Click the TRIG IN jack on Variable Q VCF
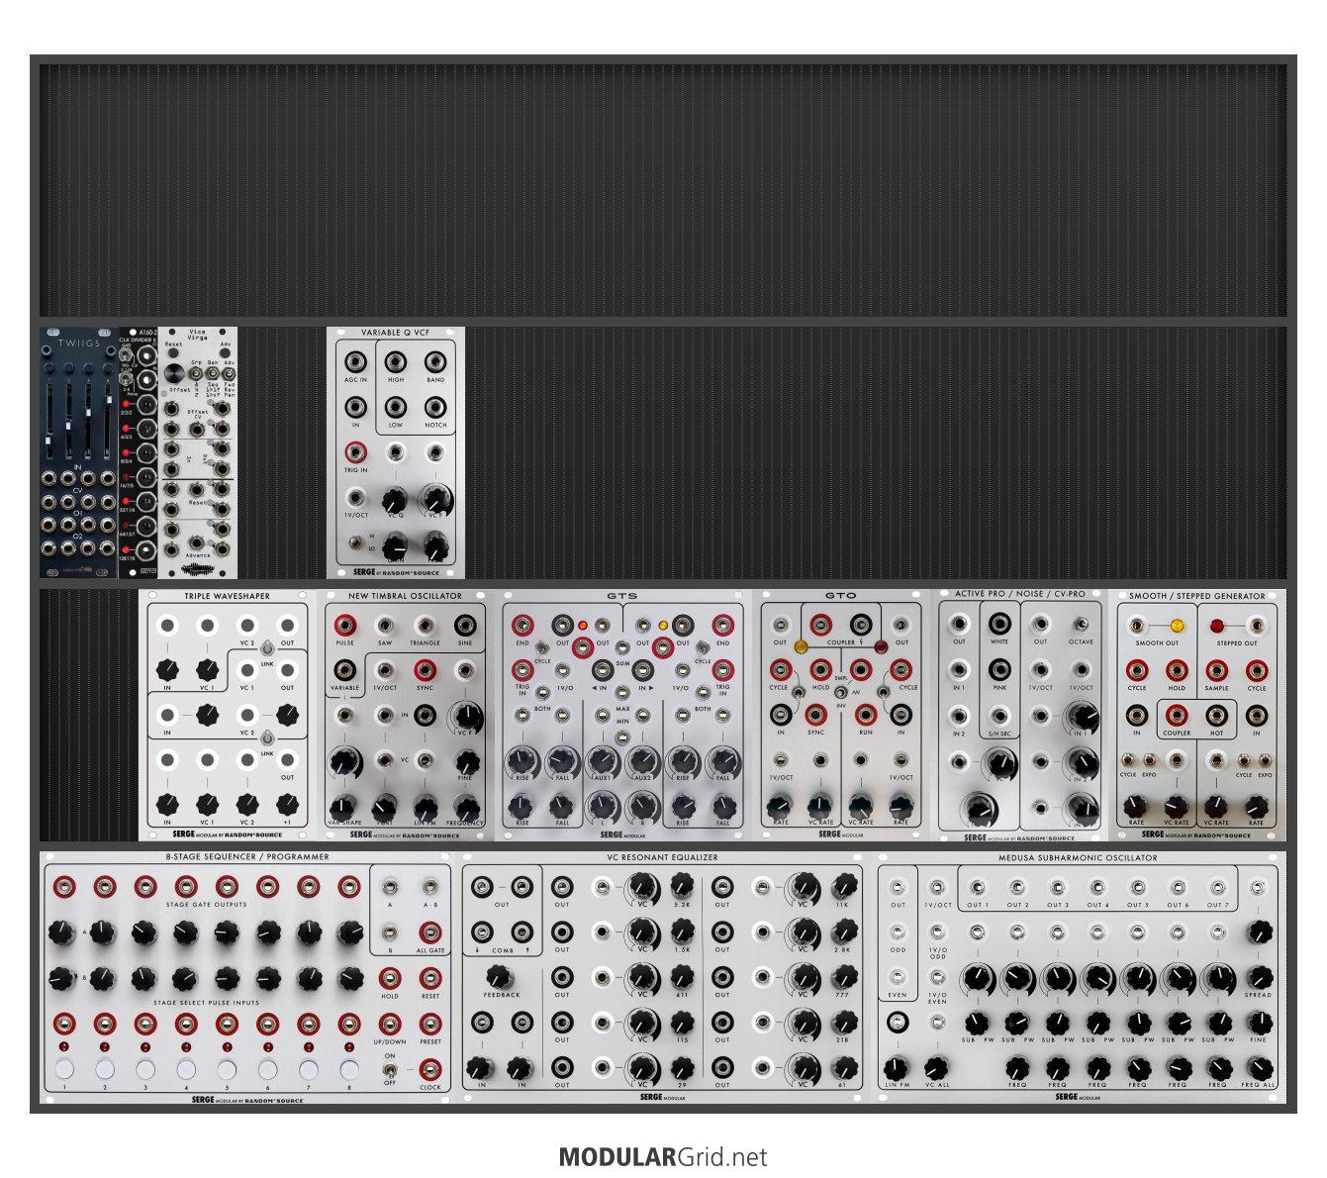 tap(355, 452)
